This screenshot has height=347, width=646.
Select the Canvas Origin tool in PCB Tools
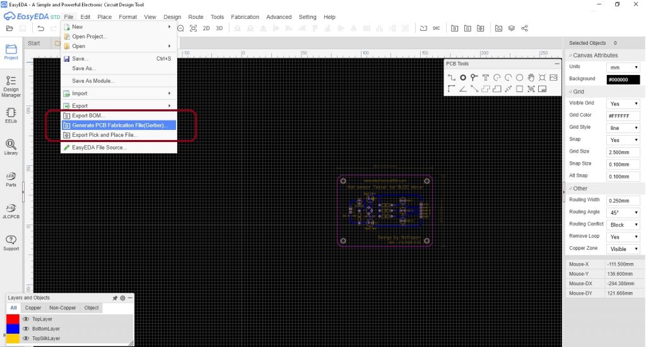pyautogui.click(x=452, y=88)
